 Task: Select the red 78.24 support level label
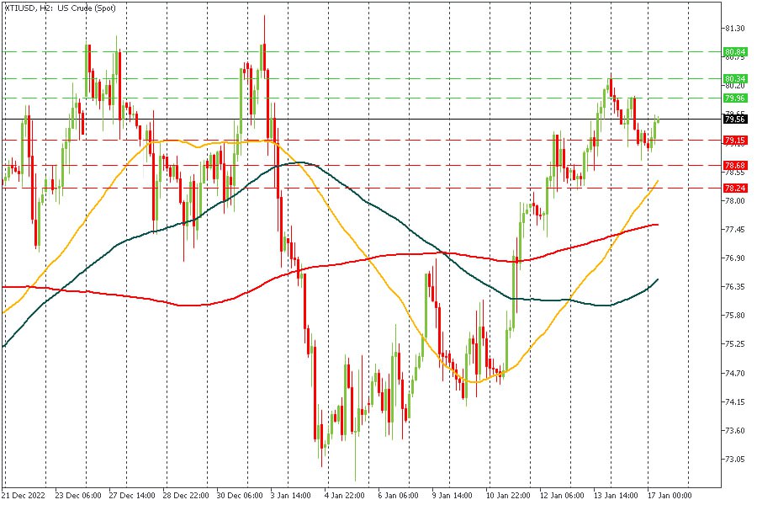735,188
